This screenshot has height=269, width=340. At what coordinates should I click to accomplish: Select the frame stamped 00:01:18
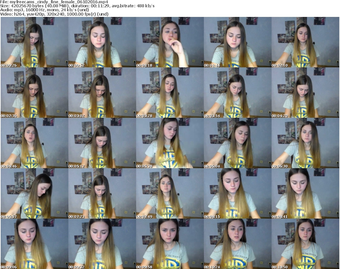(x=170, y=42)
